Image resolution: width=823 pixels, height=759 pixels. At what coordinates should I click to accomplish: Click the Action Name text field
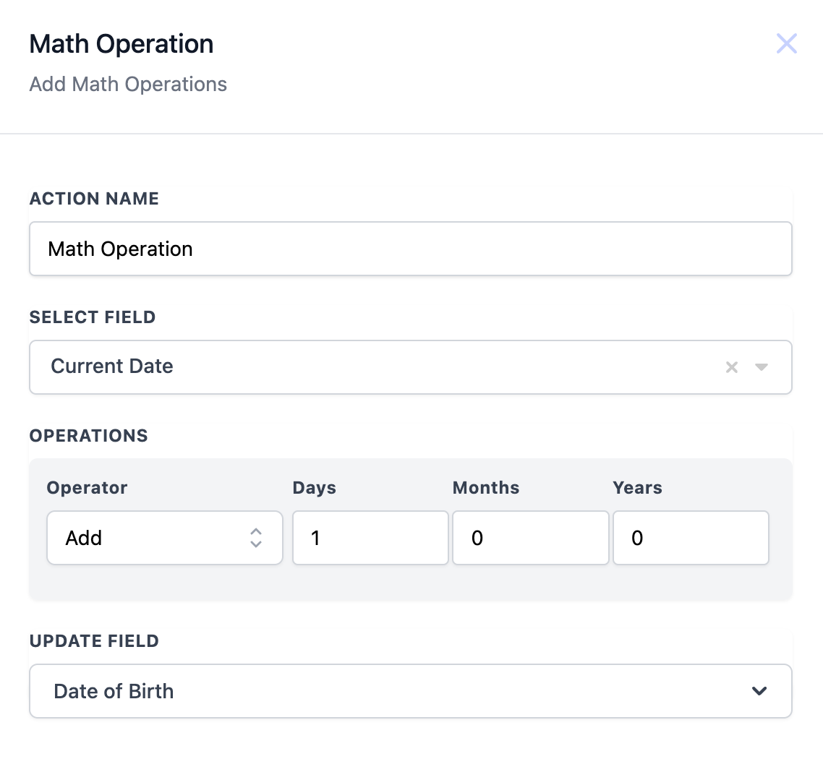[x=410, y=249]
